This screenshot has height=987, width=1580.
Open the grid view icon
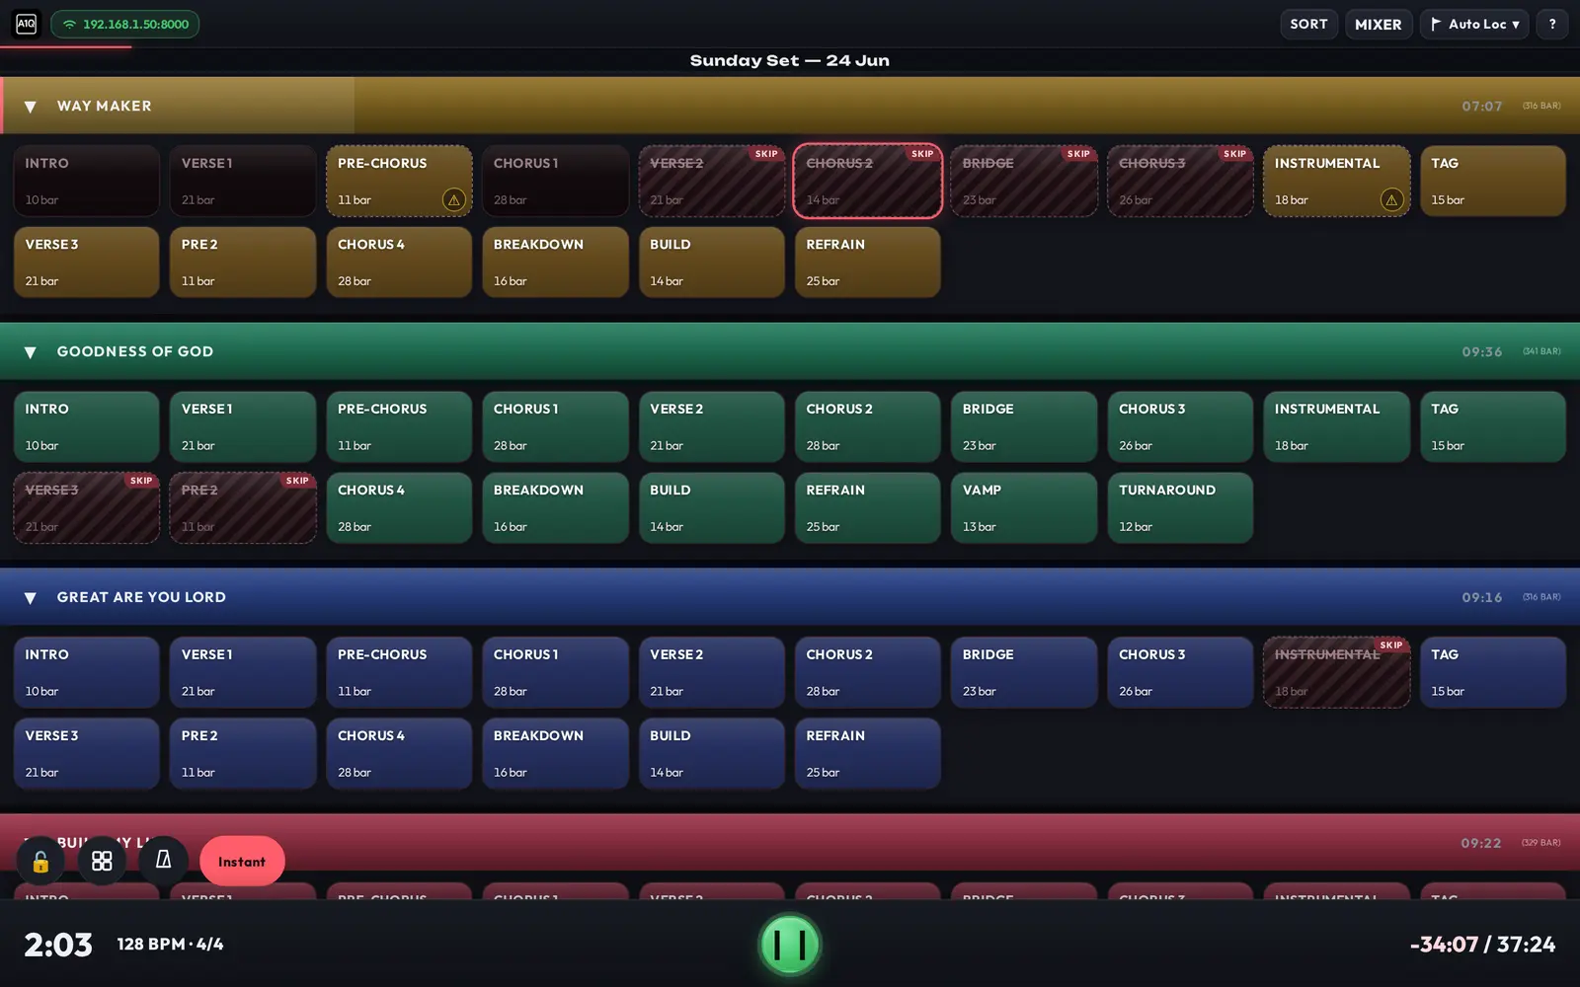pos(102,862)
